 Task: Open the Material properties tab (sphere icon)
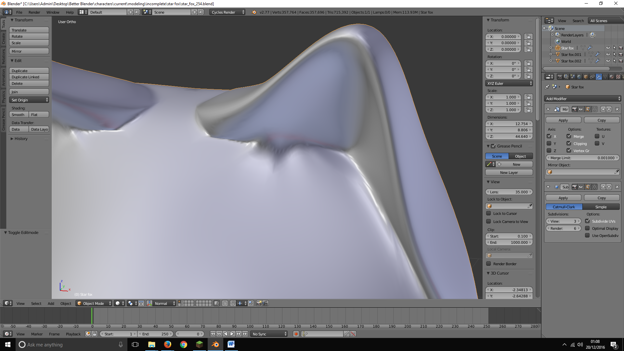click(612, 77)
